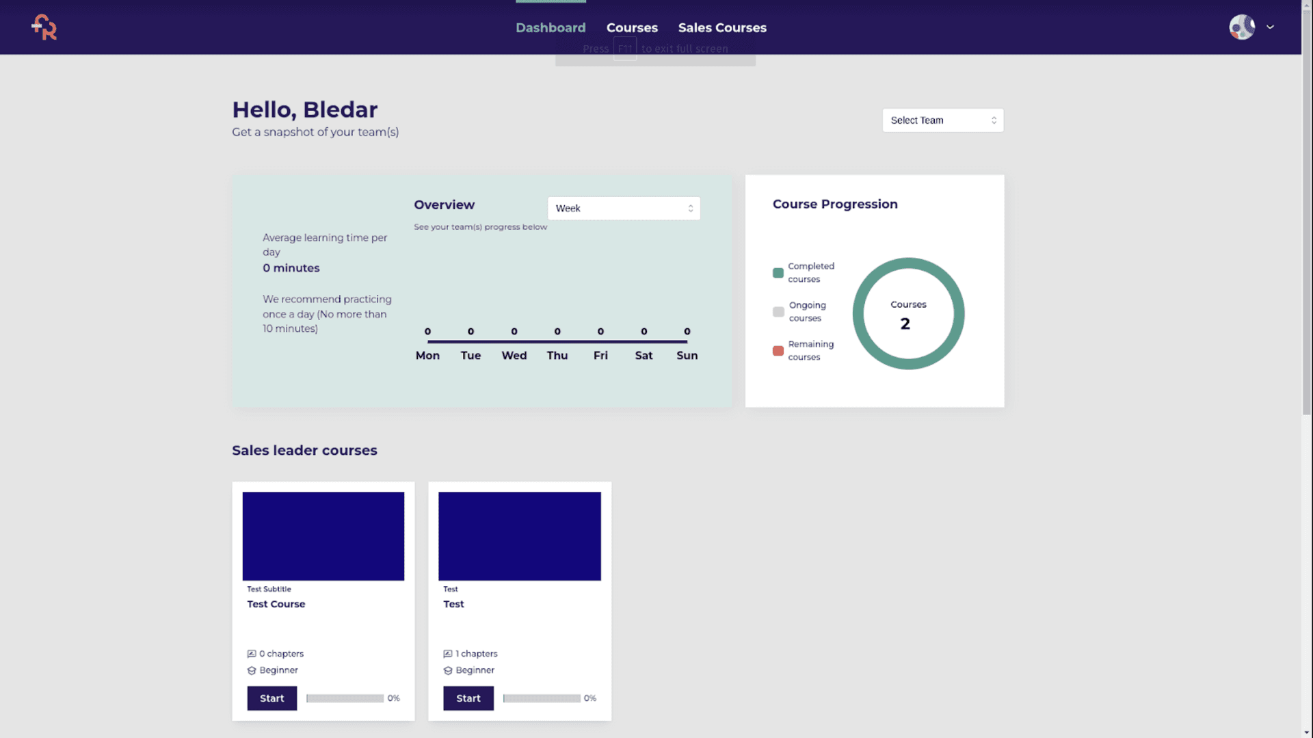Viewport: 1313px width, 738px height.
Task: Open the Week period dropdown
Action: pyautogui.click(x=624, y=209)
